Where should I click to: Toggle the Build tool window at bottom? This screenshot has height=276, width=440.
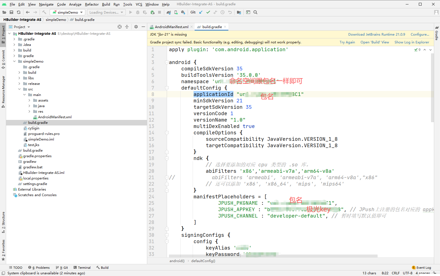(x=102, y=268)
